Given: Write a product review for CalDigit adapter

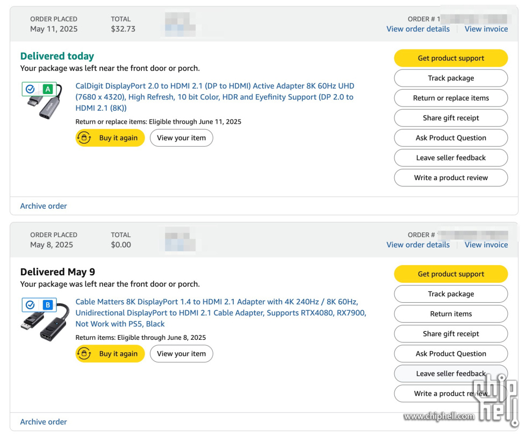Looking at the screenshot, I should [451, 177].
